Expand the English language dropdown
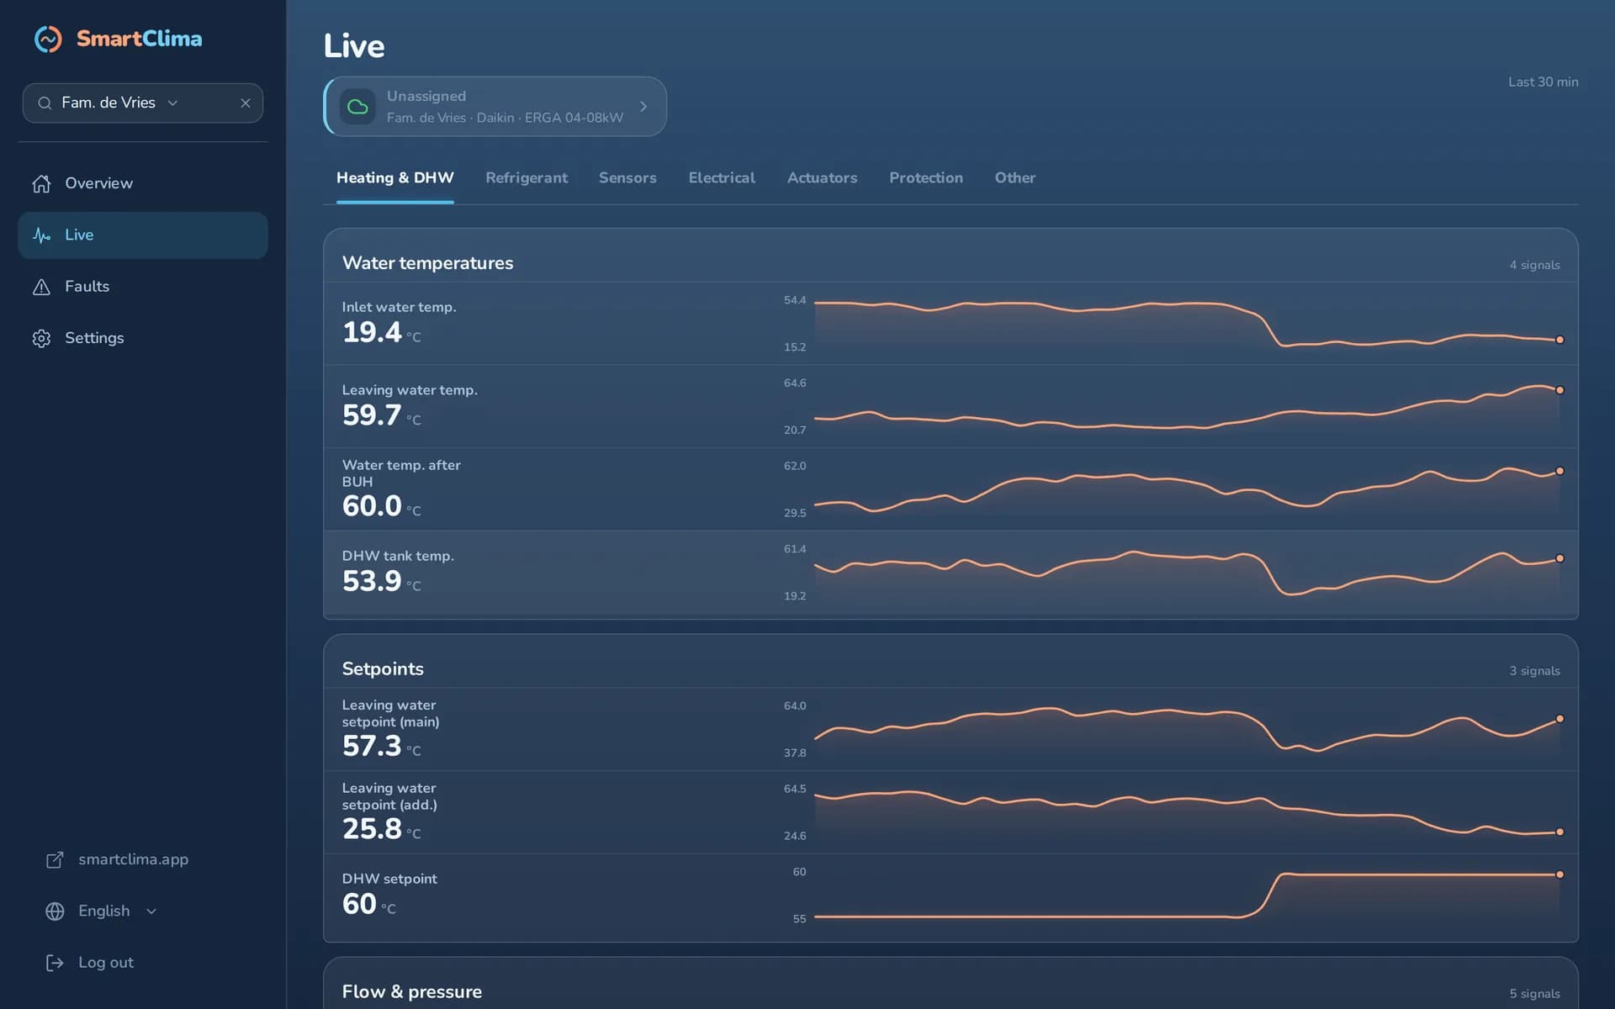 (x=151, y=911)
